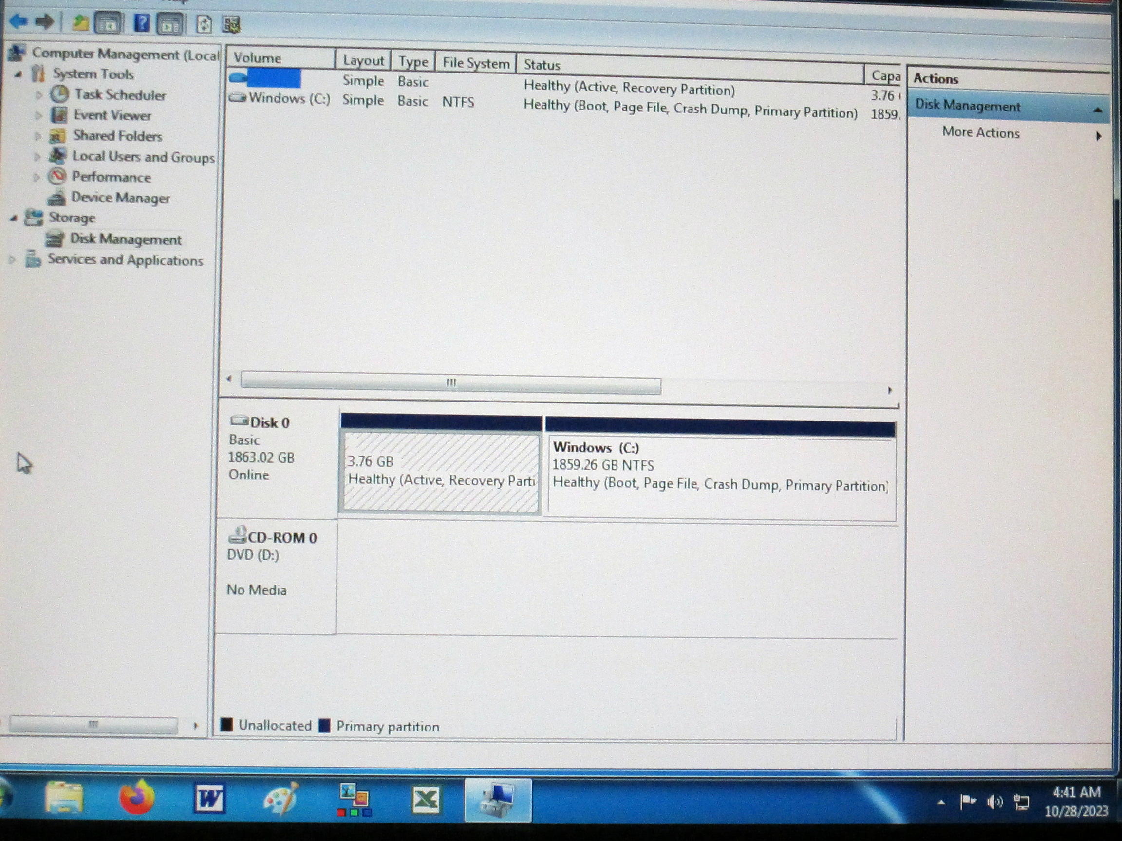Select Computer Management (Local) root node
The height and width of the screenshot is (841, 1122).
click(x=125, y=54)
